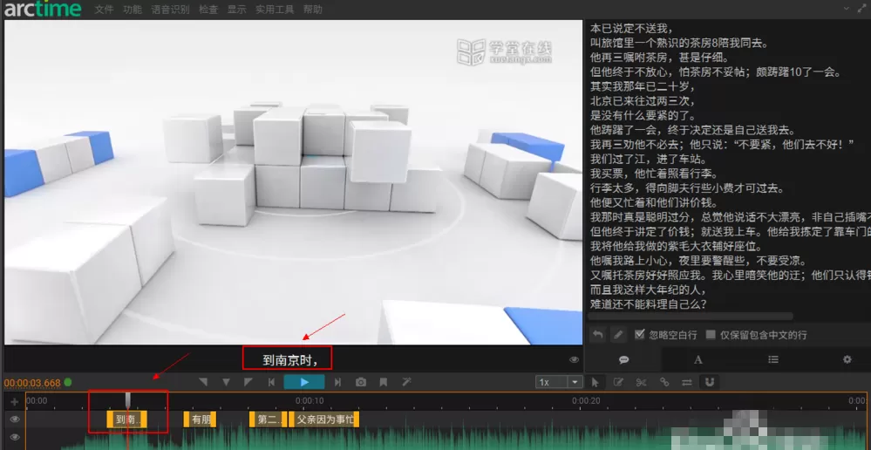871x450 pixels.
Task: Select the 父亲因为事忙 subtitle block
Action: (x=324, y=419)
